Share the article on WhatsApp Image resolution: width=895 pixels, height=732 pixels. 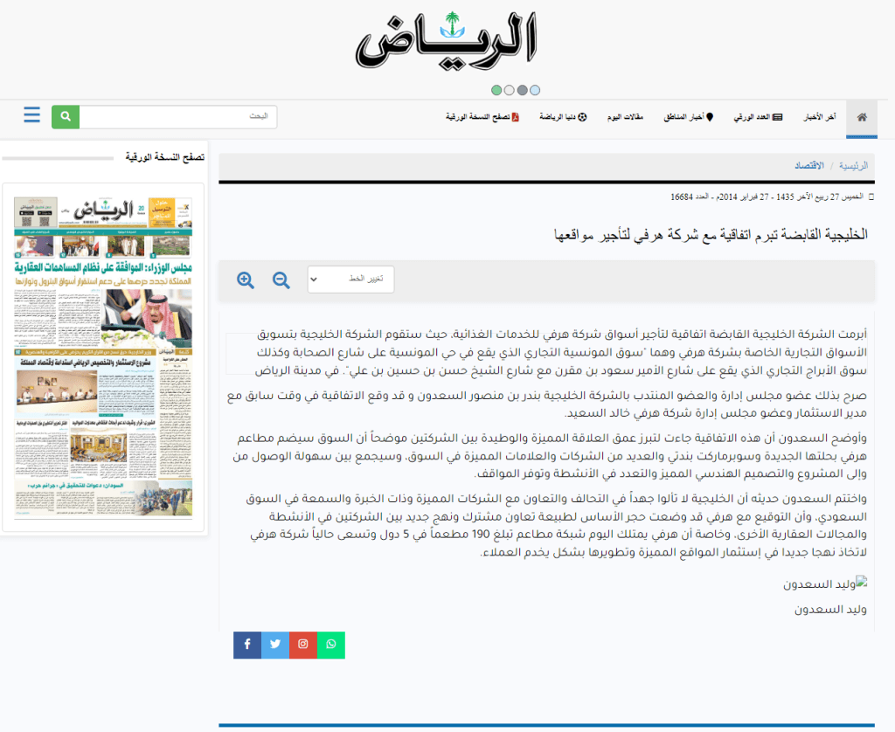tap(331, 645)
